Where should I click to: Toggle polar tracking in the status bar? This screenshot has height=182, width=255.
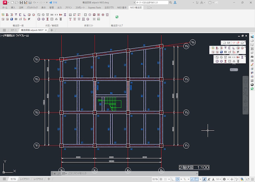tap(178, 179)
